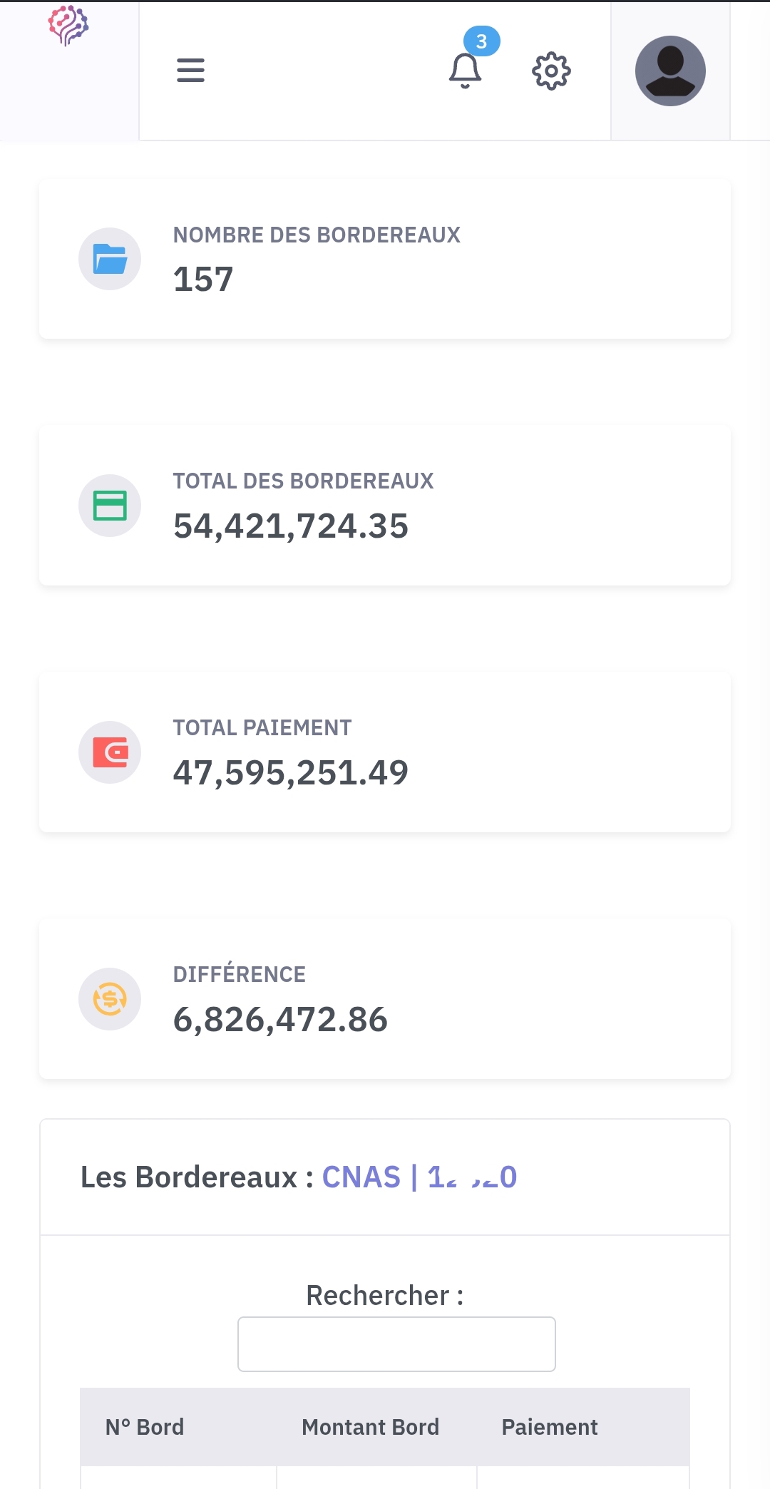Click the blue folder icon for bordereaux count
770x1489 pixels.
coord(110,259)
